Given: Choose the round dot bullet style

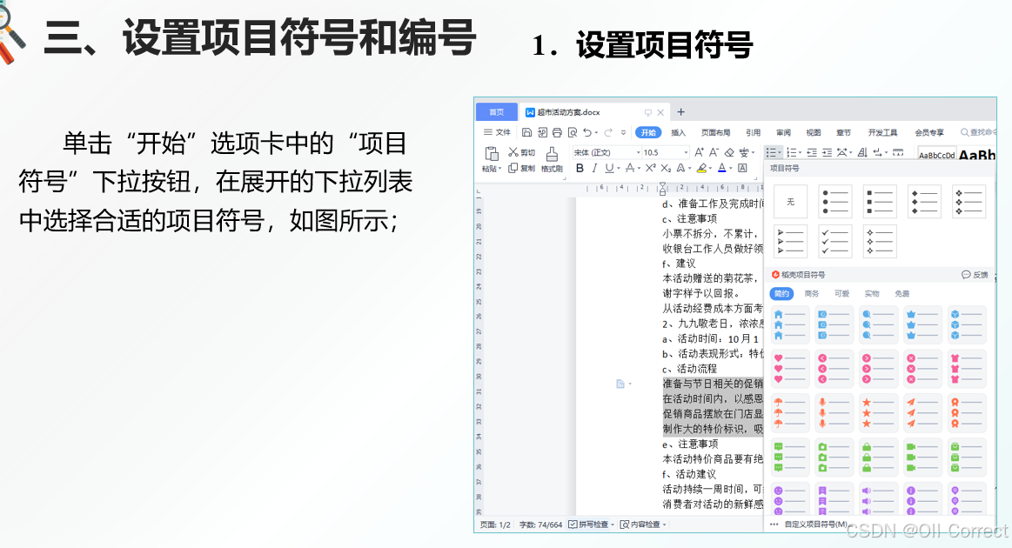Looking at the screenshot, I should (x=834, y=202).
